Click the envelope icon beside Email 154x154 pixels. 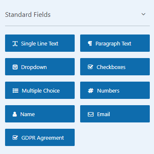91,114
